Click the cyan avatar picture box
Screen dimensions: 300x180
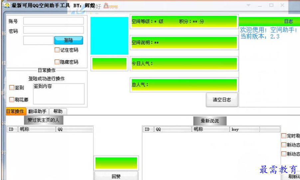click(109, 36)
